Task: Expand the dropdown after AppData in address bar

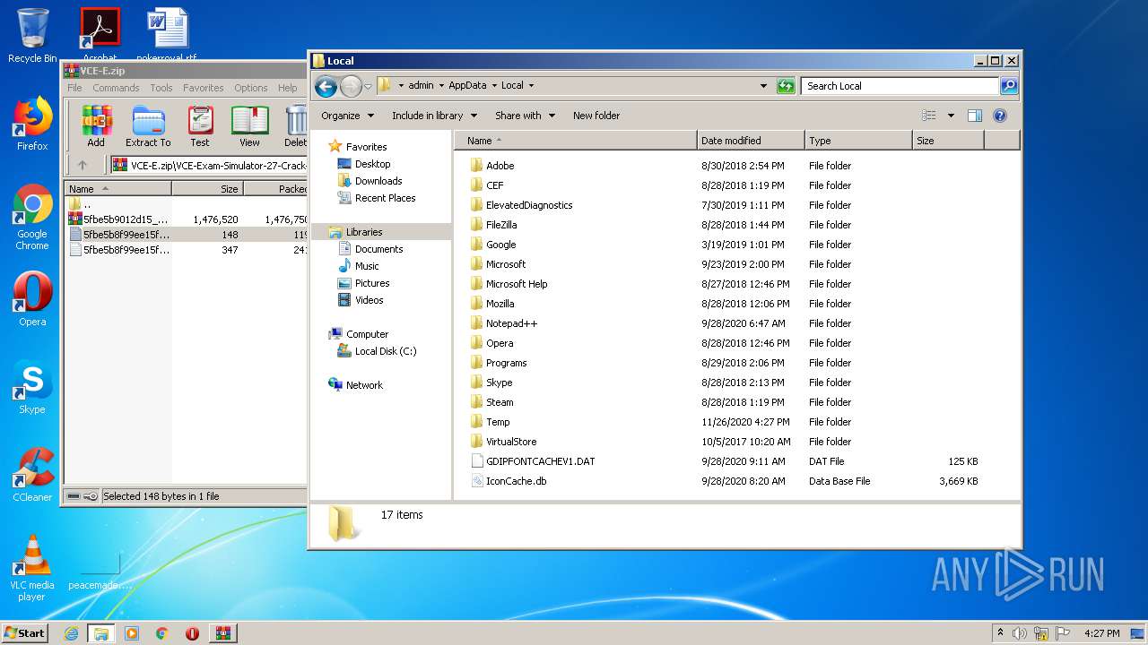Action: pyautogui.click(x=493, y=86)
